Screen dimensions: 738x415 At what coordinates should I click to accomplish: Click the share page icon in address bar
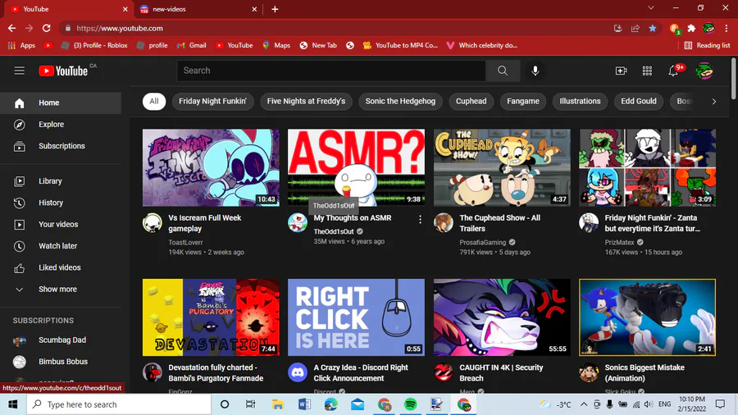tap(635, 28)
